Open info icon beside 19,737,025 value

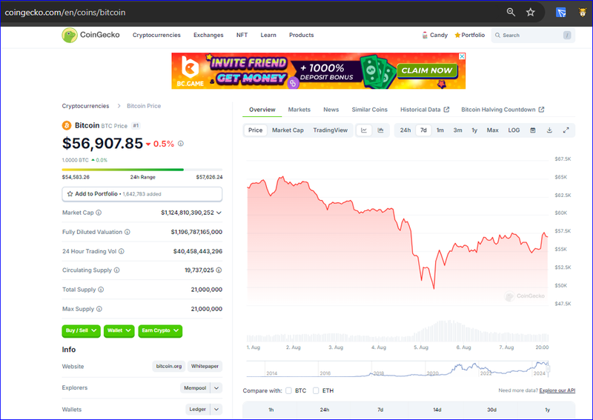[x=219, y=270]
